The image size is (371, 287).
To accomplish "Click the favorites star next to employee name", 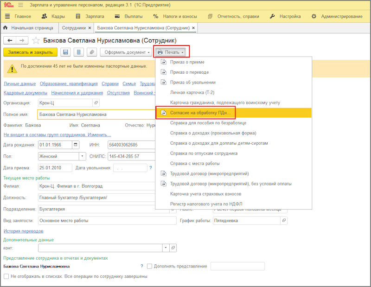I will [36, 40].
